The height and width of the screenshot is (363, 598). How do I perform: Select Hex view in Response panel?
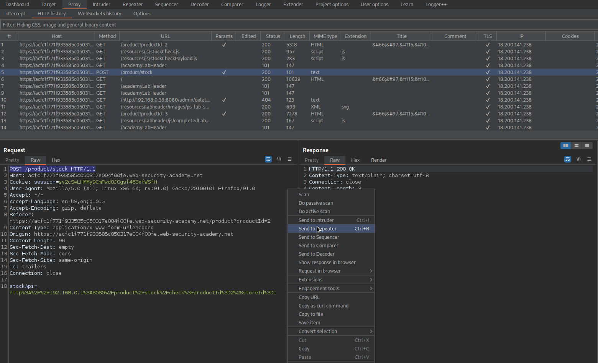tap(355, 160)
